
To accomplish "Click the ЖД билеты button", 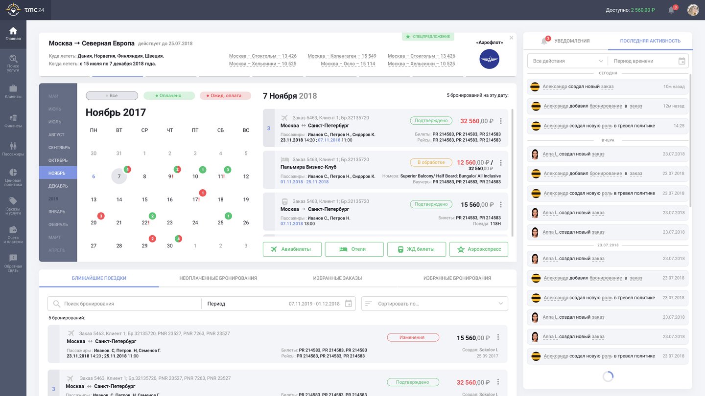I will coord(417,249).
